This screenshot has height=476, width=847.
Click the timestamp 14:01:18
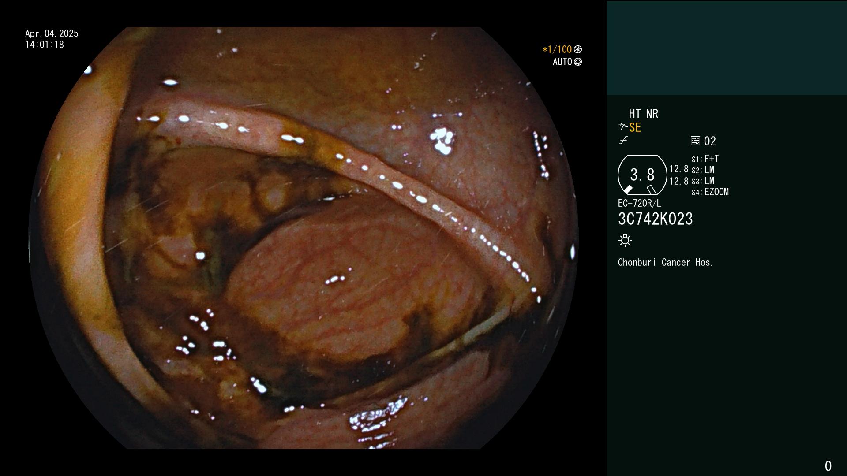pyautogui.click(x=45, y=45)
